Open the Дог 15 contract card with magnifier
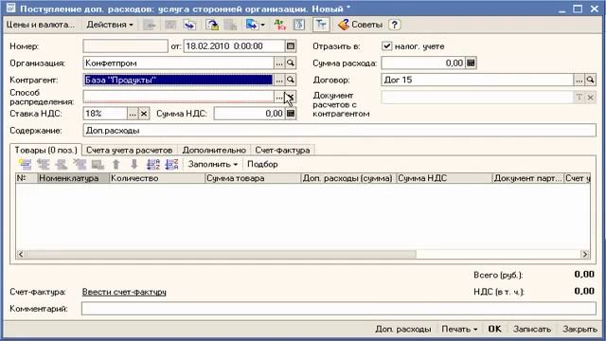This screenshot has height=341, width=606. [x=590, y=80]
